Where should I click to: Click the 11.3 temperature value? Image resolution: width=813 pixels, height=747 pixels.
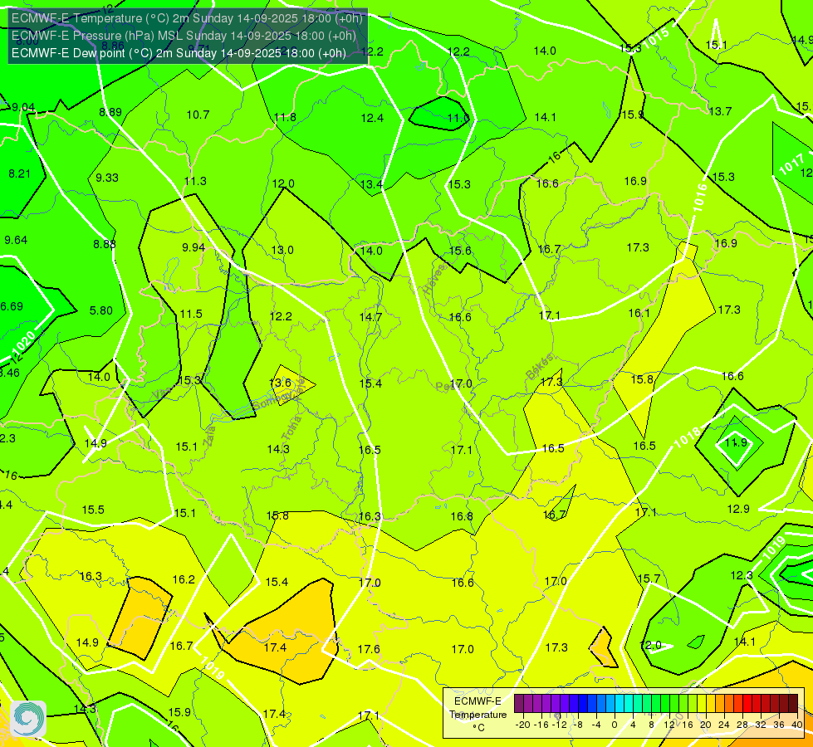195,182
